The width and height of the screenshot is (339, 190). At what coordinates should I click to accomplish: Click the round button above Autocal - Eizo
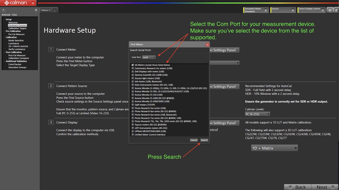3,10
